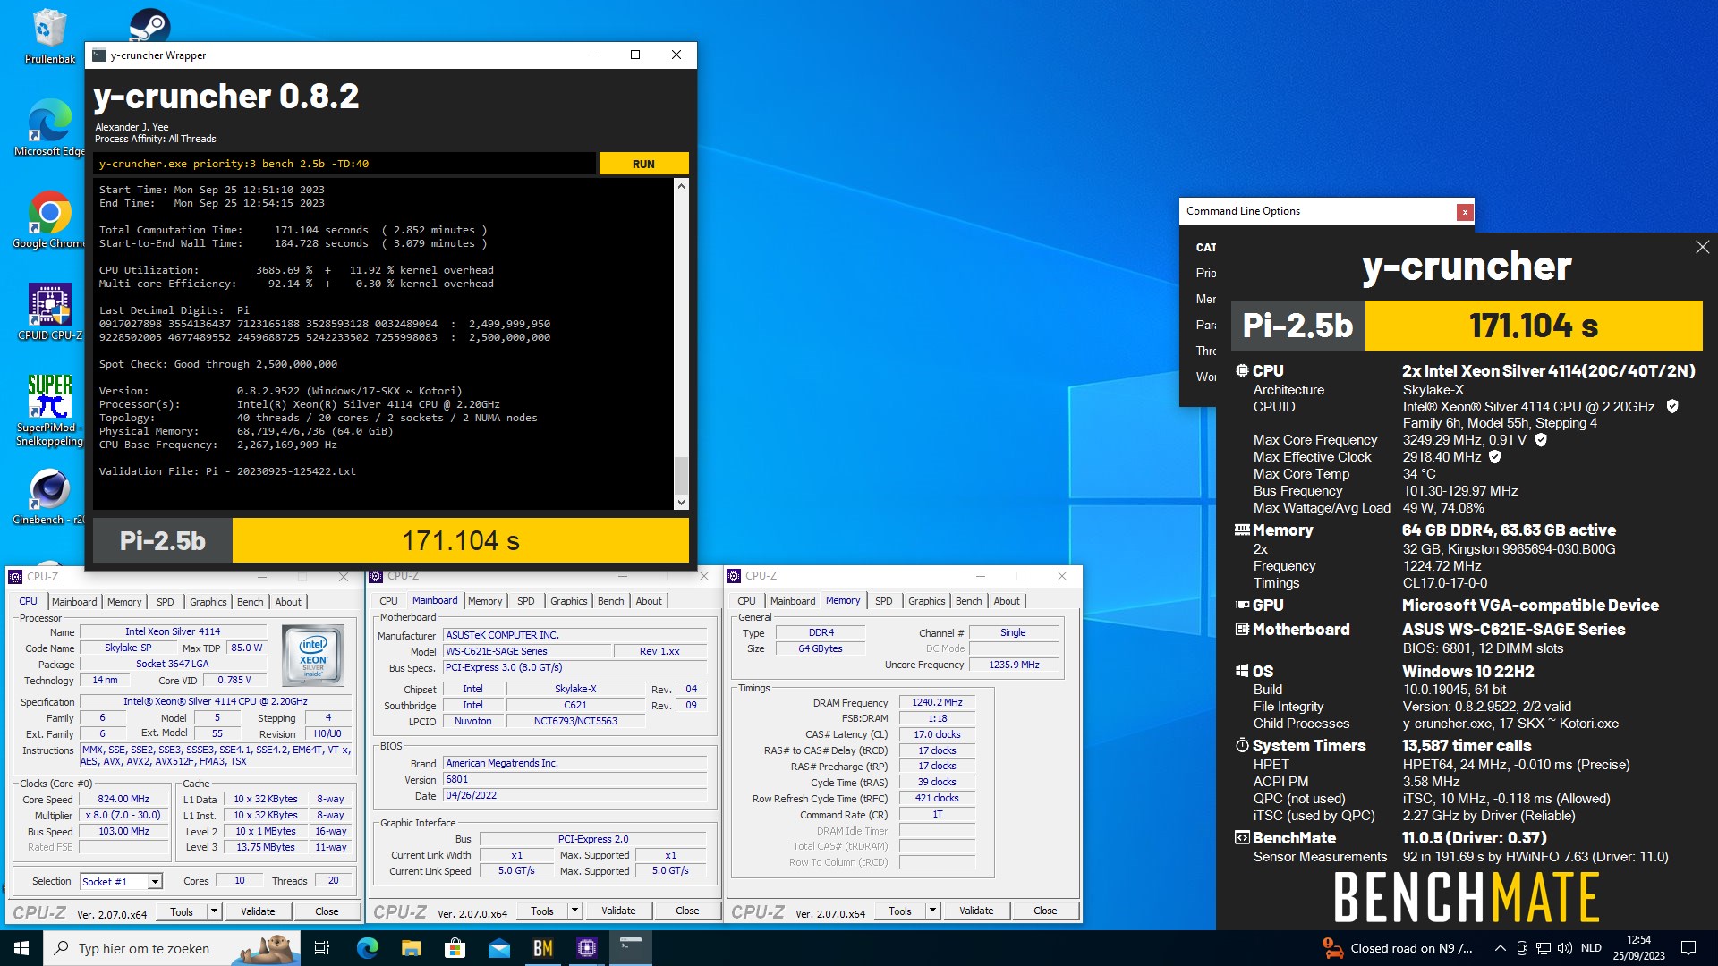1718x966 pixels.
Task: Click the y-cruncher output scrollbar down arrow
Action: click(x=681, y=503)
